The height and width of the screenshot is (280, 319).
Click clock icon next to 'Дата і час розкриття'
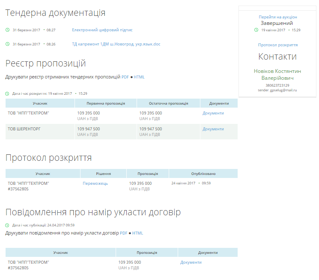pos(7,93)
